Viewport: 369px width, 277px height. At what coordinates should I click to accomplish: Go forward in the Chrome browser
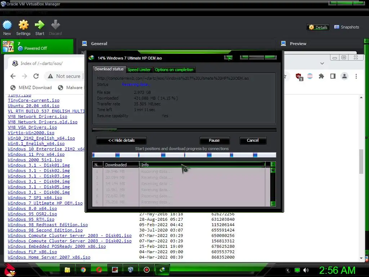[x=25, y=76]
